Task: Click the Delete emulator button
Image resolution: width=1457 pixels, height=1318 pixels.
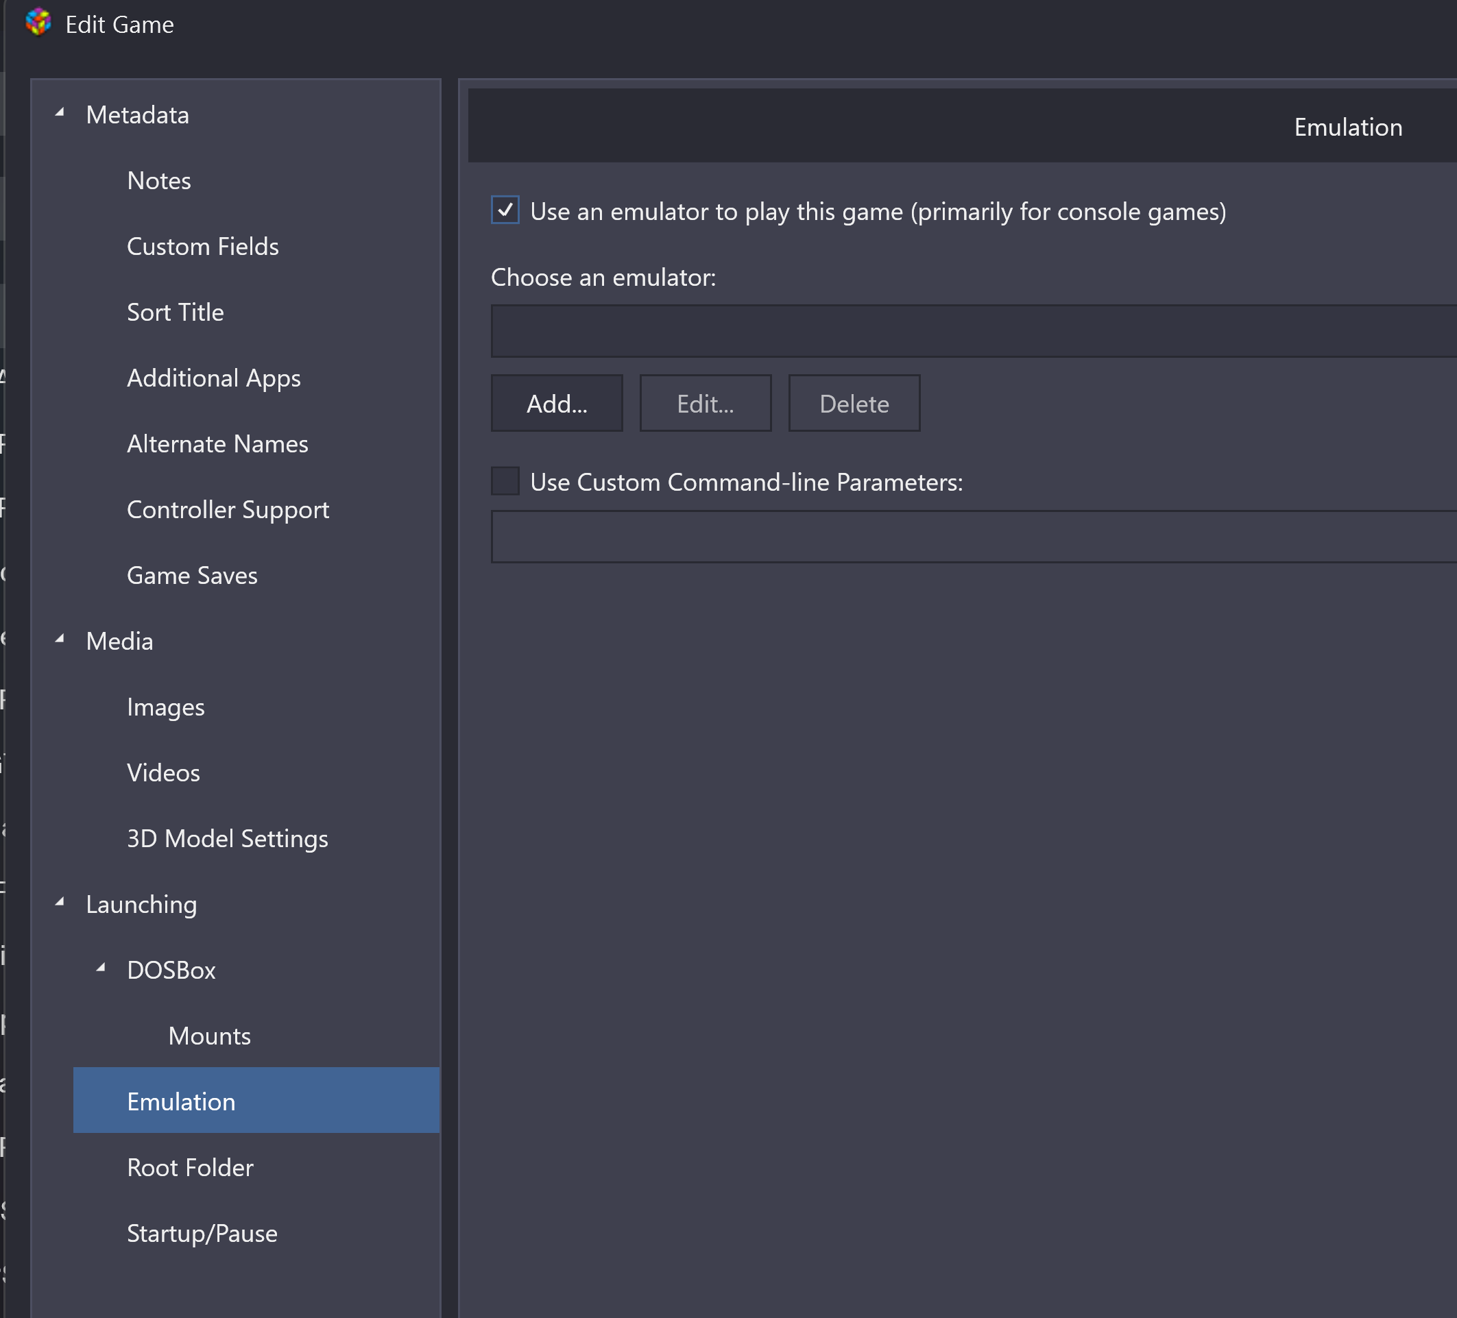Action: click(854, 403)
